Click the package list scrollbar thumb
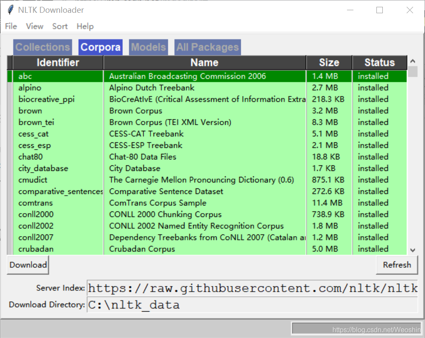 (x=413, y=72)
